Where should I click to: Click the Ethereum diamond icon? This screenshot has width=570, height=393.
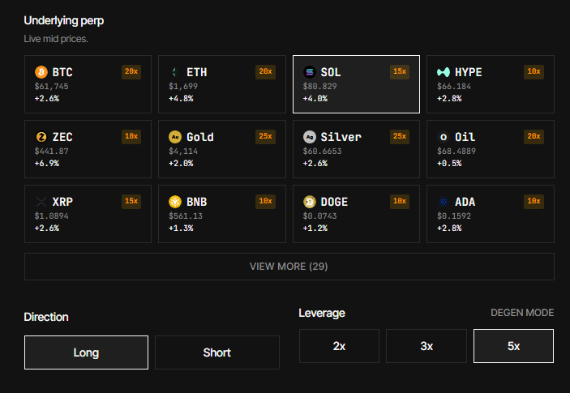click(175, 72)
